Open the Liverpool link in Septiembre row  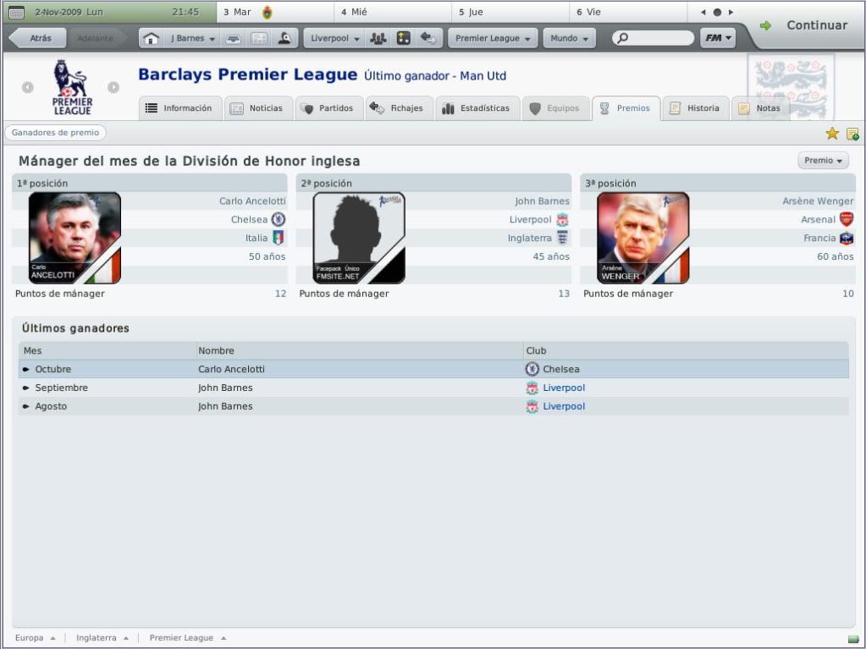pos(563,388)
